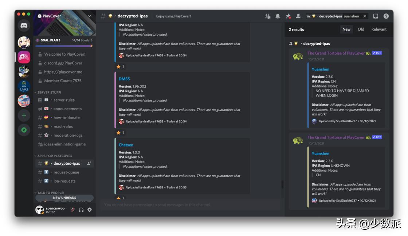Click the Add a Server plus icon
This screenshot has width=408, height=236.
click(24, 115)
